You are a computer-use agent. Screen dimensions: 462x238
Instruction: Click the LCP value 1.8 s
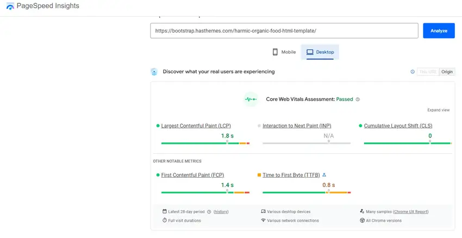pos(227,136)
